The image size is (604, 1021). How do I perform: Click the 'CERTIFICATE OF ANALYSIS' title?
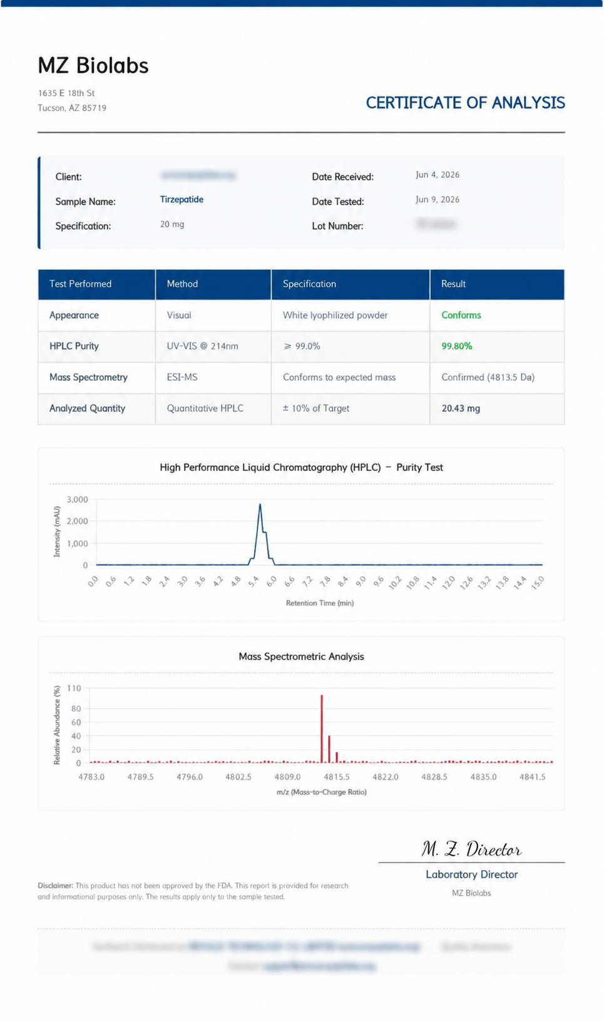coord(465,103)
